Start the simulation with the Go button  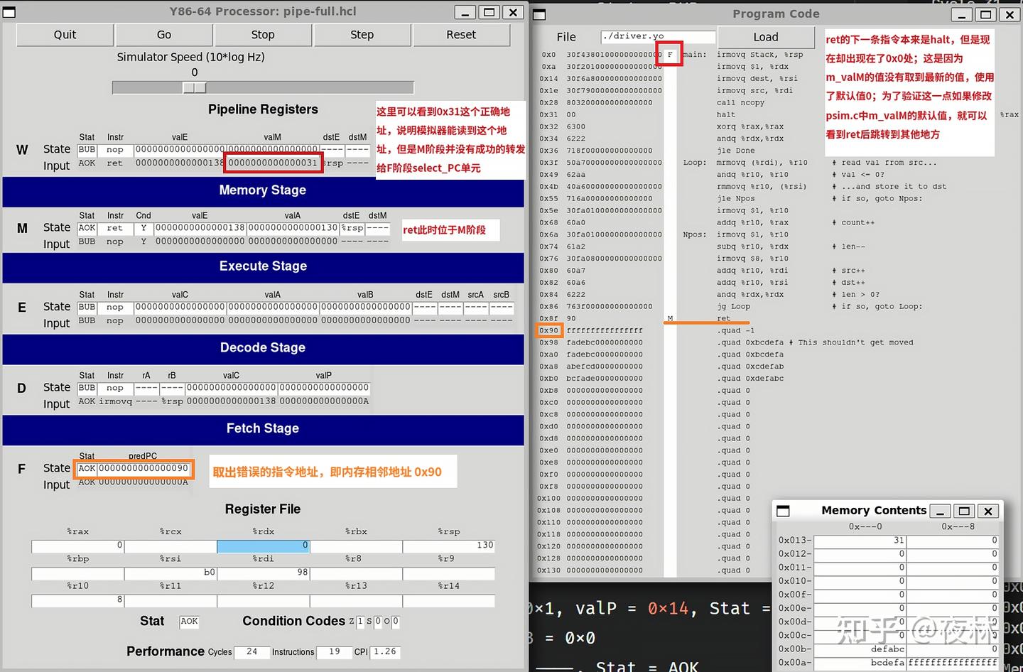point(164,35)
